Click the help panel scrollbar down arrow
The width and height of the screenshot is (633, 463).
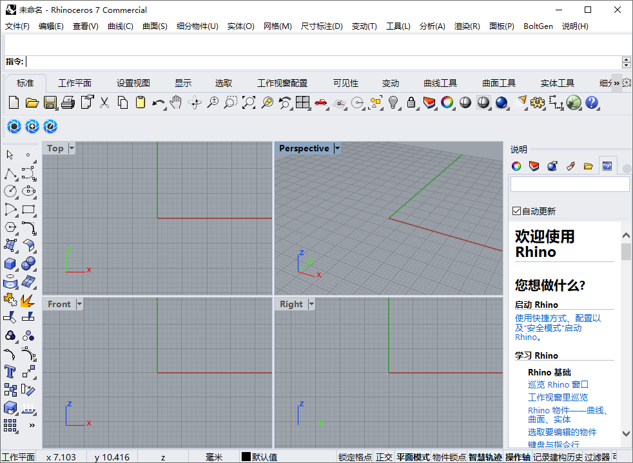point(626,434)
